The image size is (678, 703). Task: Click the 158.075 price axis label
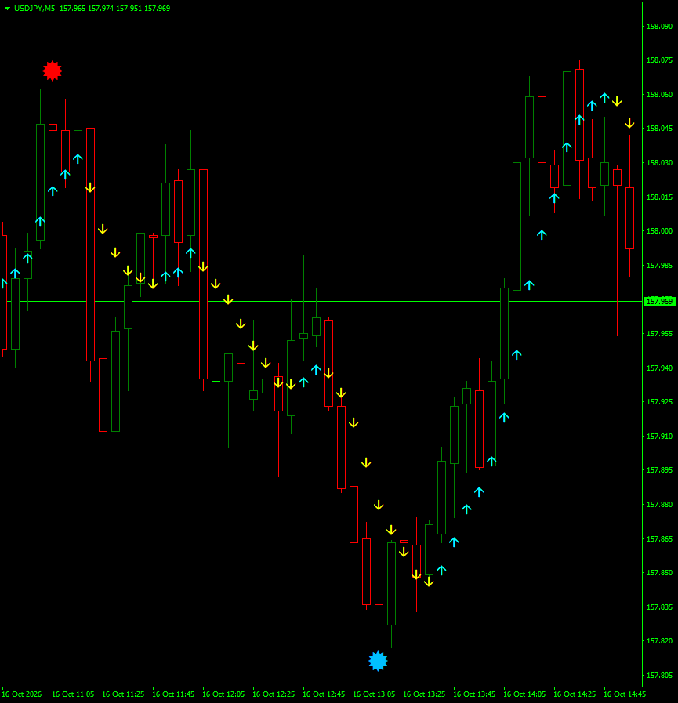click(659, 60)
